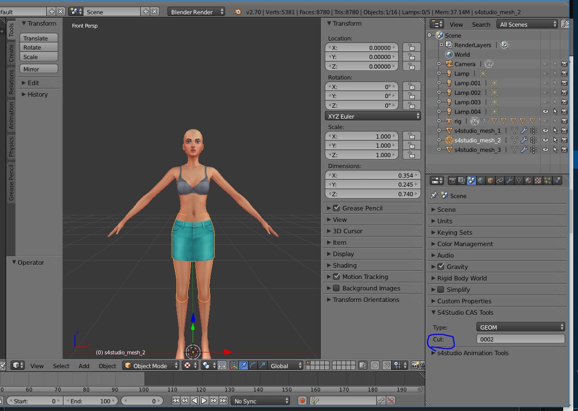The width and height of the screenshot is (578, 411).
Task: Hide s4studio_mesh_2 with its eye icon
Action: pos(546,140)
